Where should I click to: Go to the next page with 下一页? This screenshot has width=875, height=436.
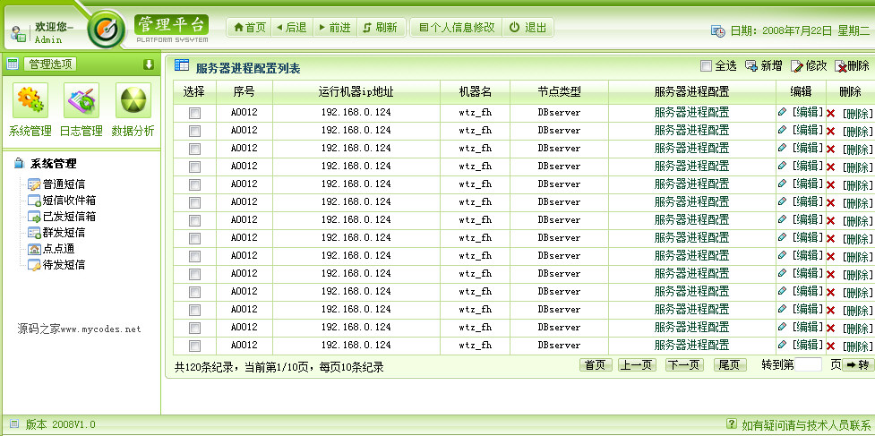coord(684,365)
